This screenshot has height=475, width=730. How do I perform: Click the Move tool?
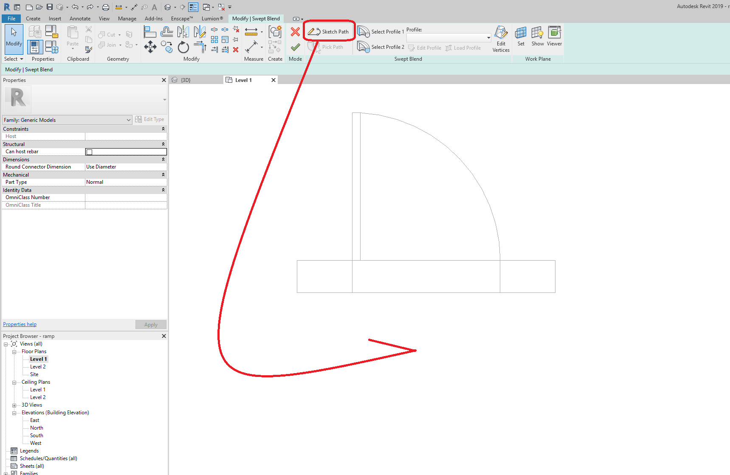(150, 46)
